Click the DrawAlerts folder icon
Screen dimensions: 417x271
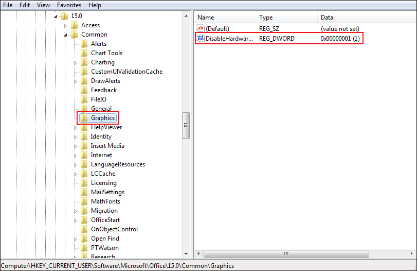tap(84, 81)
